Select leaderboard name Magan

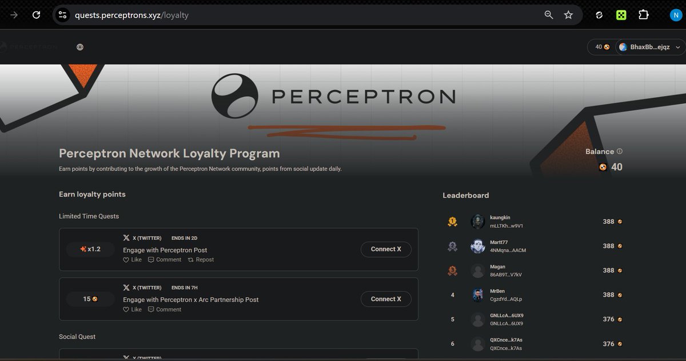(498, 267)
